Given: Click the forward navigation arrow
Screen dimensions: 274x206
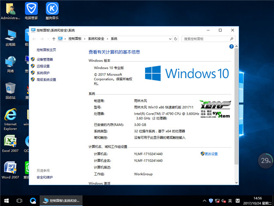Looking at the screenshot, I should coord(42,39).
